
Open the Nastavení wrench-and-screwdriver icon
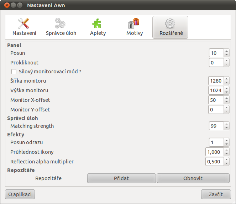(23, 23)
